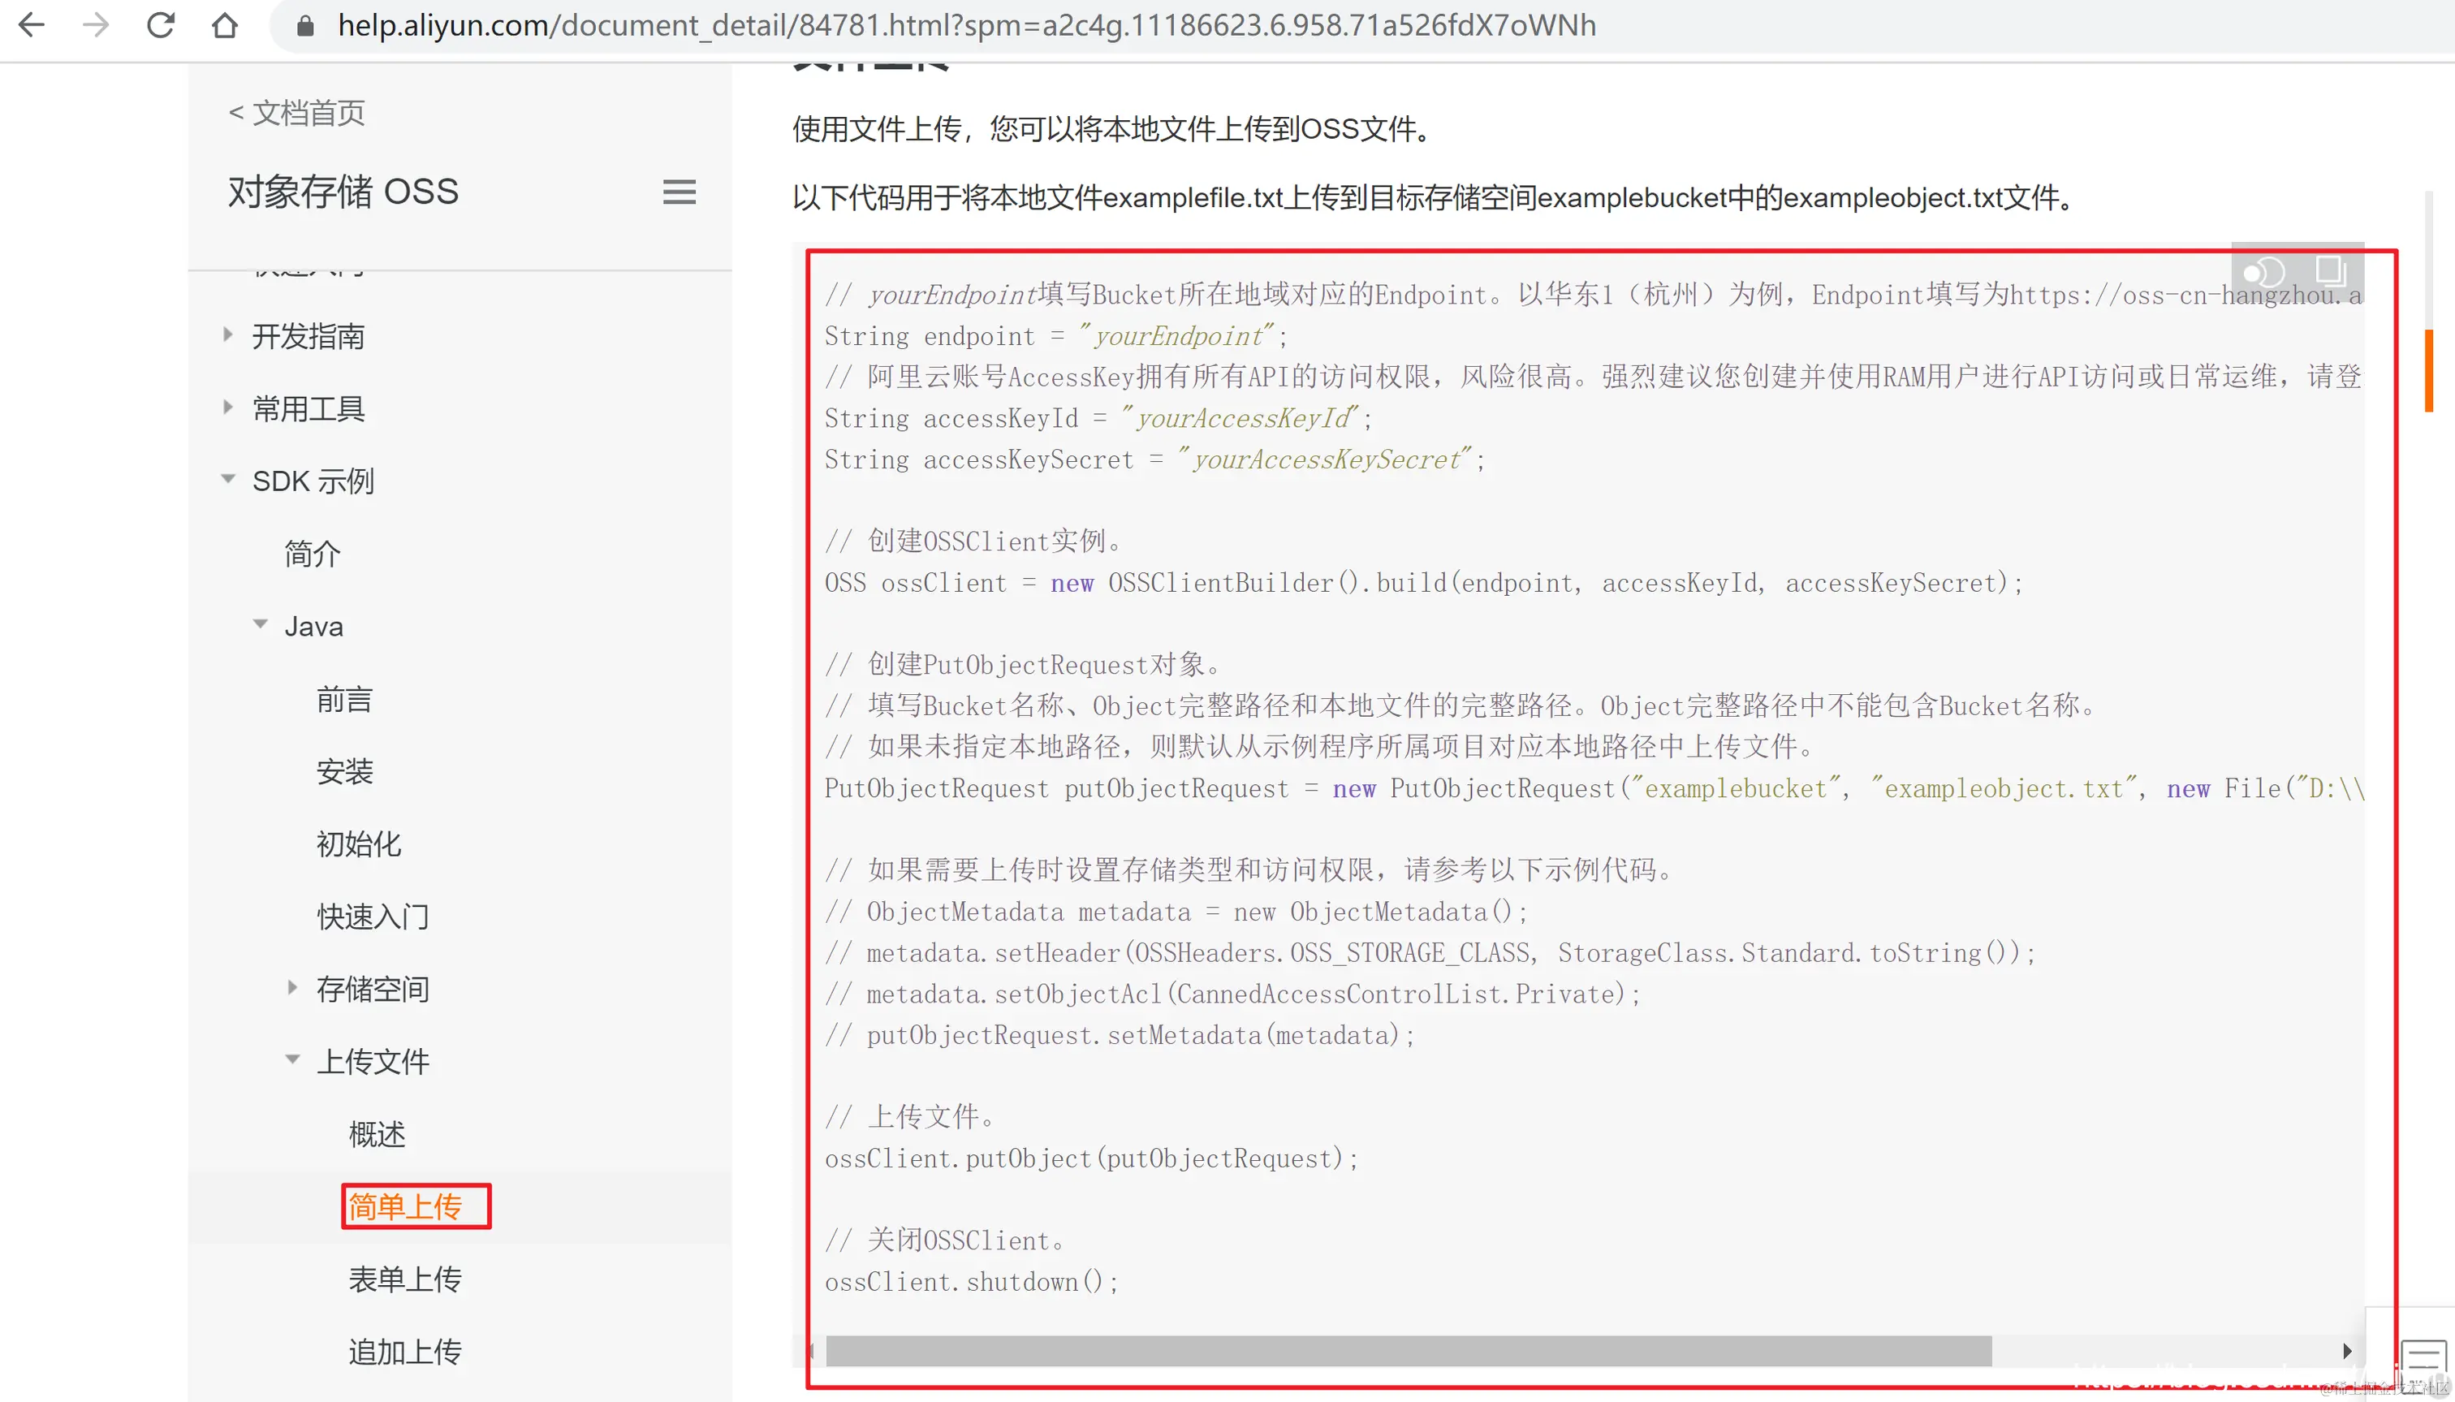Reload the current page
The height and width of the screenshot is (1402, 2455).
click(x=161, y=25)
